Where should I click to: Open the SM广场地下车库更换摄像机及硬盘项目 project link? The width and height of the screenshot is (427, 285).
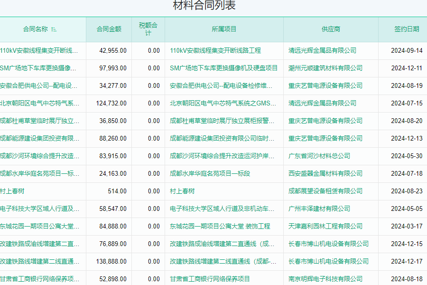(223, 68)
